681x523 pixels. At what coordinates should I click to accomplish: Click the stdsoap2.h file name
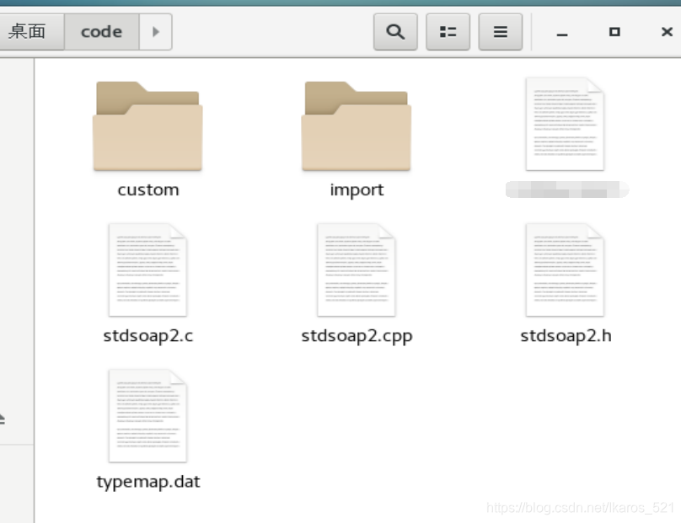566,335
